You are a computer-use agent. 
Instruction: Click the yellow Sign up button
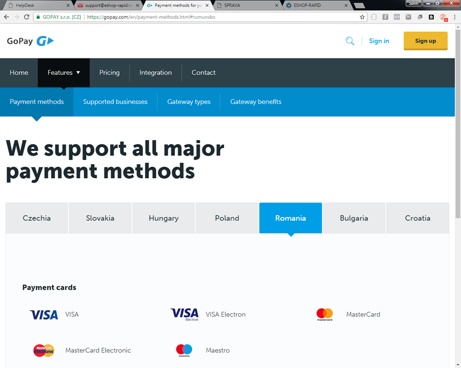tap(425, 41)
